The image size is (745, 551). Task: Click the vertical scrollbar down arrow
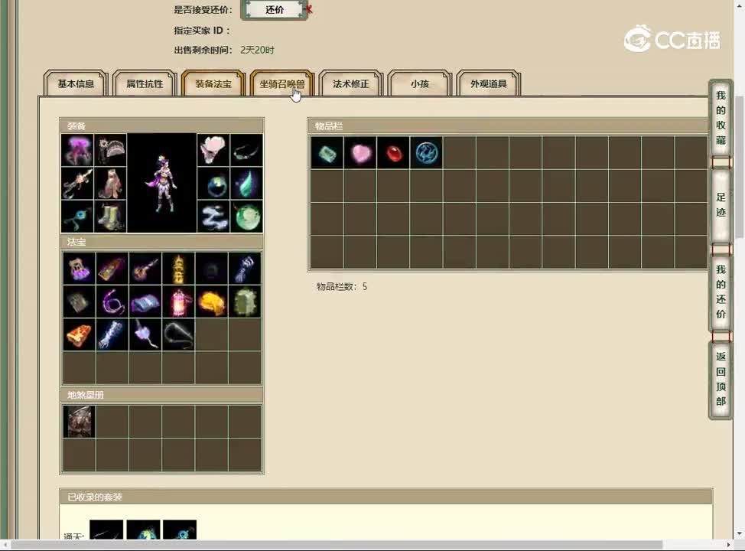(x=740, y=534)
